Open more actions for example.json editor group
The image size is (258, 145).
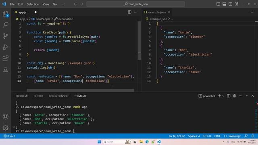(253, 12)
